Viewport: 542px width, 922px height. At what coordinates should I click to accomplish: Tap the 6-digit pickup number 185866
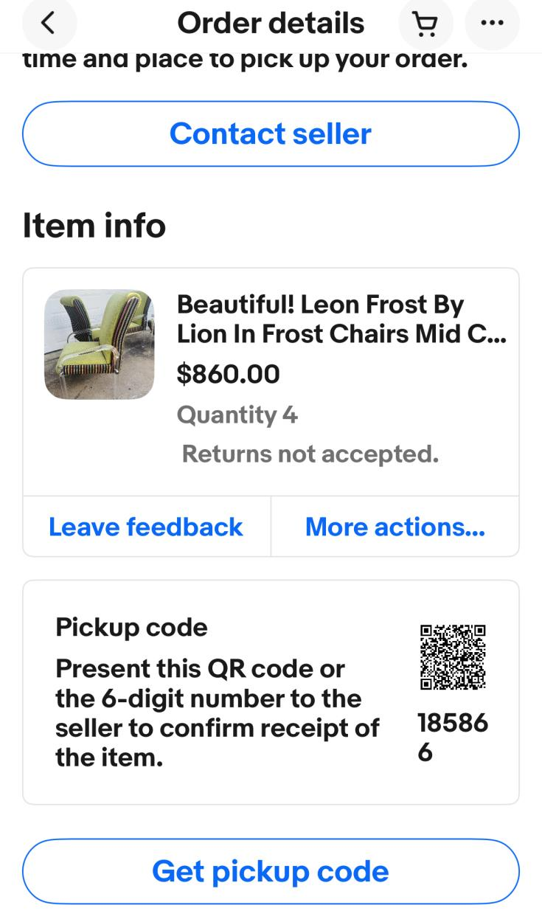452,738
